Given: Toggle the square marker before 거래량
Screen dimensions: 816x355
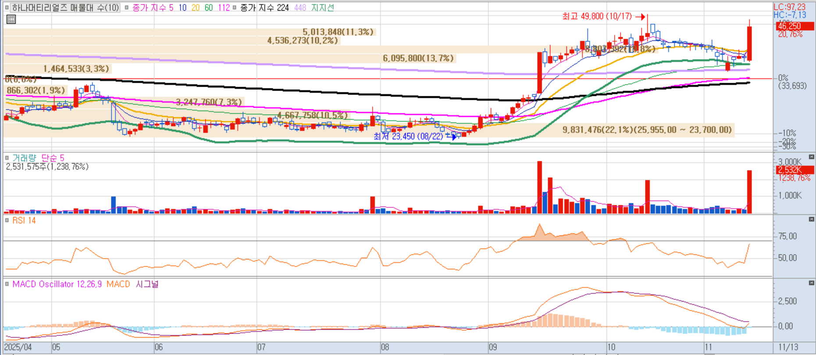Looking at the screenshot, I should 7,158.
